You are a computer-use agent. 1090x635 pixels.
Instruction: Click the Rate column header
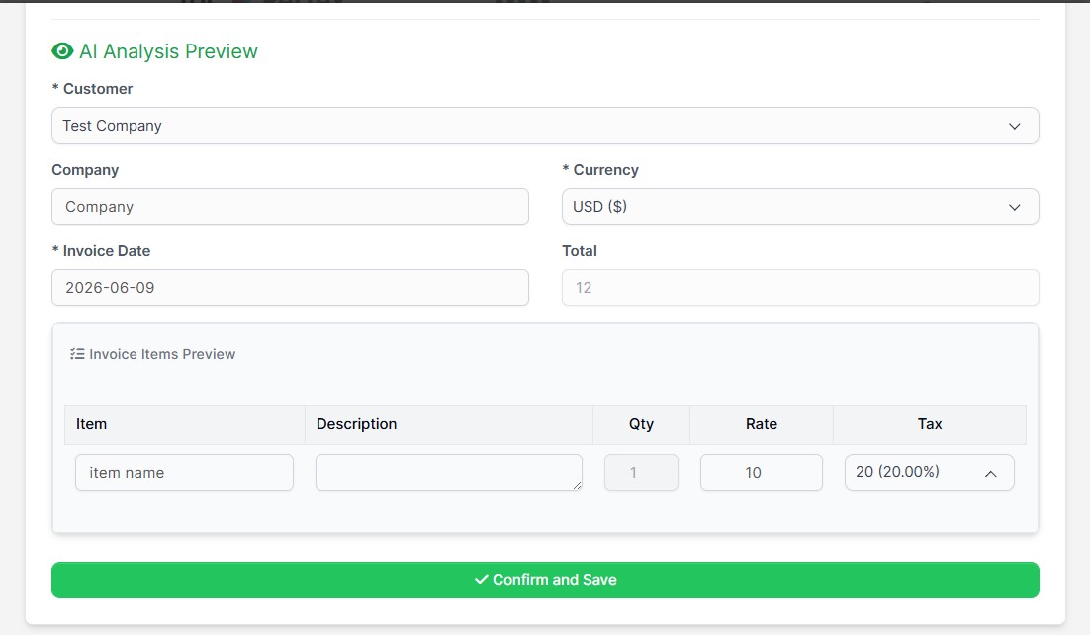point(762,424)
